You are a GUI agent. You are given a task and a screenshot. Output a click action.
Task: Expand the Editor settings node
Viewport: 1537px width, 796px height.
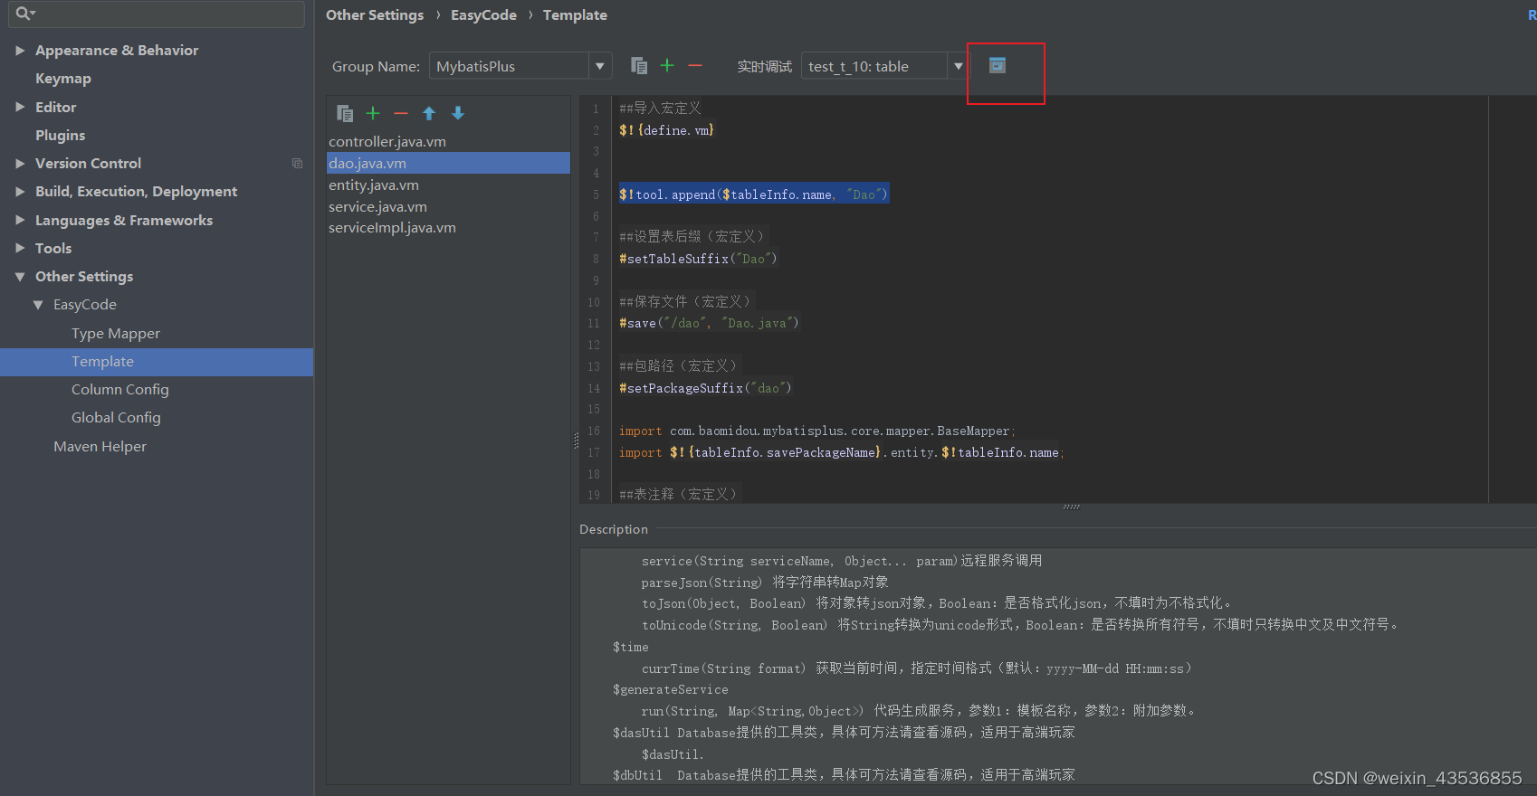pyautogui.click(x=20, y=107)
